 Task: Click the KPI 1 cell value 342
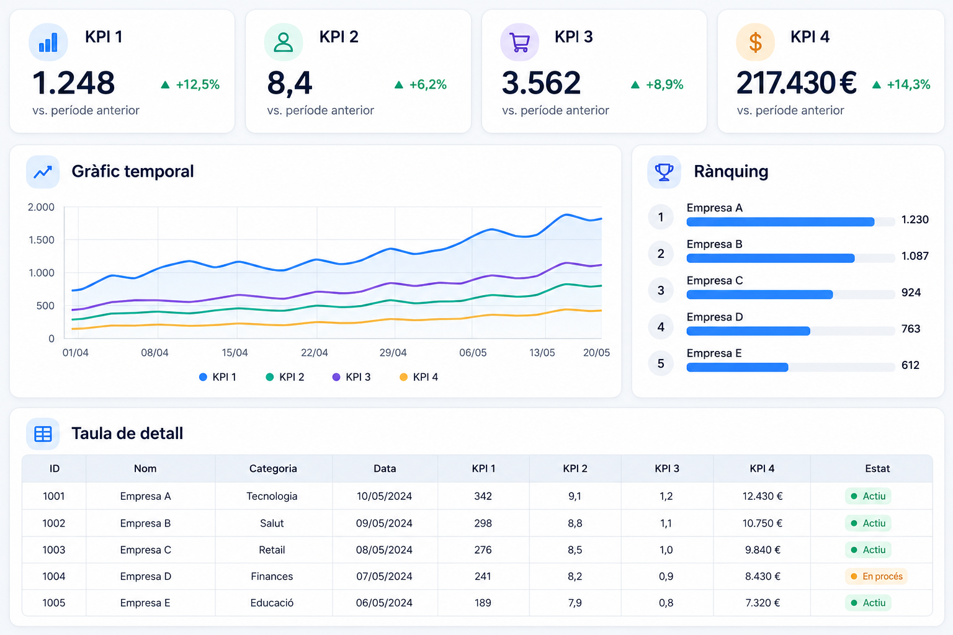[483, 496]
